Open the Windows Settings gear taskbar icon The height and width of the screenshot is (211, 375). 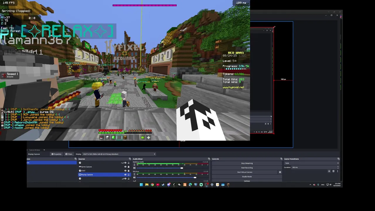212,185
